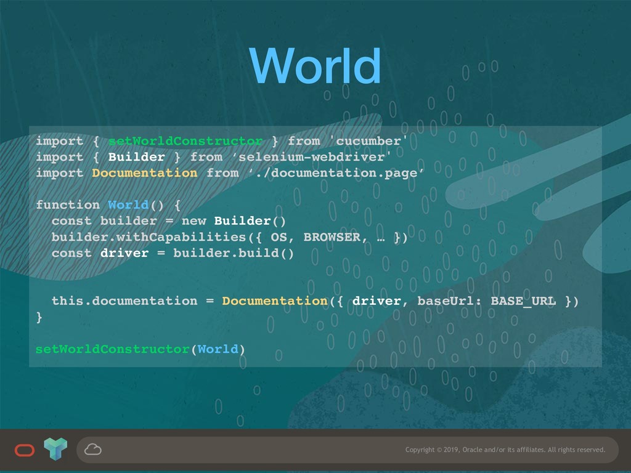Viewport: 631px width, 473px height.
Task: Click Documentation in the third import line
Action: tap(144, 173)
